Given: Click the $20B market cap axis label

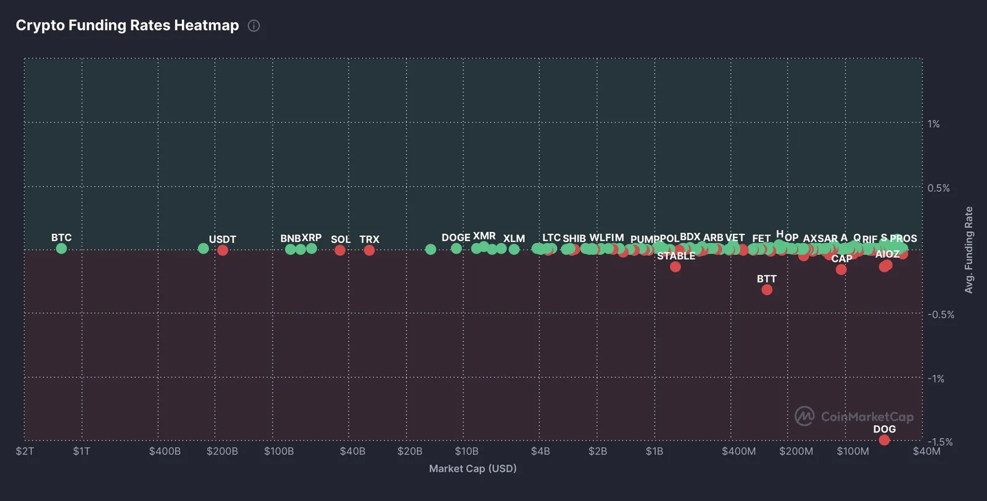Looking at the screenshot, I should (x=410, y=452).
